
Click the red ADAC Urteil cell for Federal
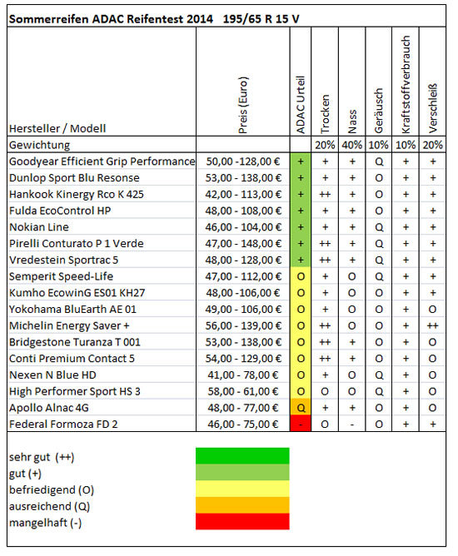(301, 424)
